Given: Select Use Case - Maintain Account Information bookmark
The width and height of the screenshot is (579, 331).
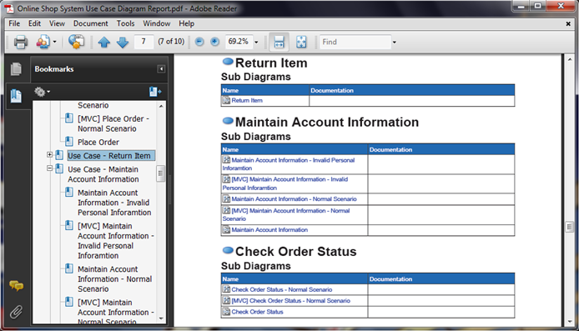Looking at the screenshot, I should 103,174.
